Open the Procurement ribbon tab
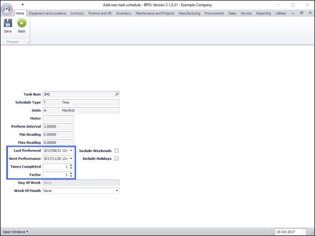The image size is (315, 236). [214, 13]
